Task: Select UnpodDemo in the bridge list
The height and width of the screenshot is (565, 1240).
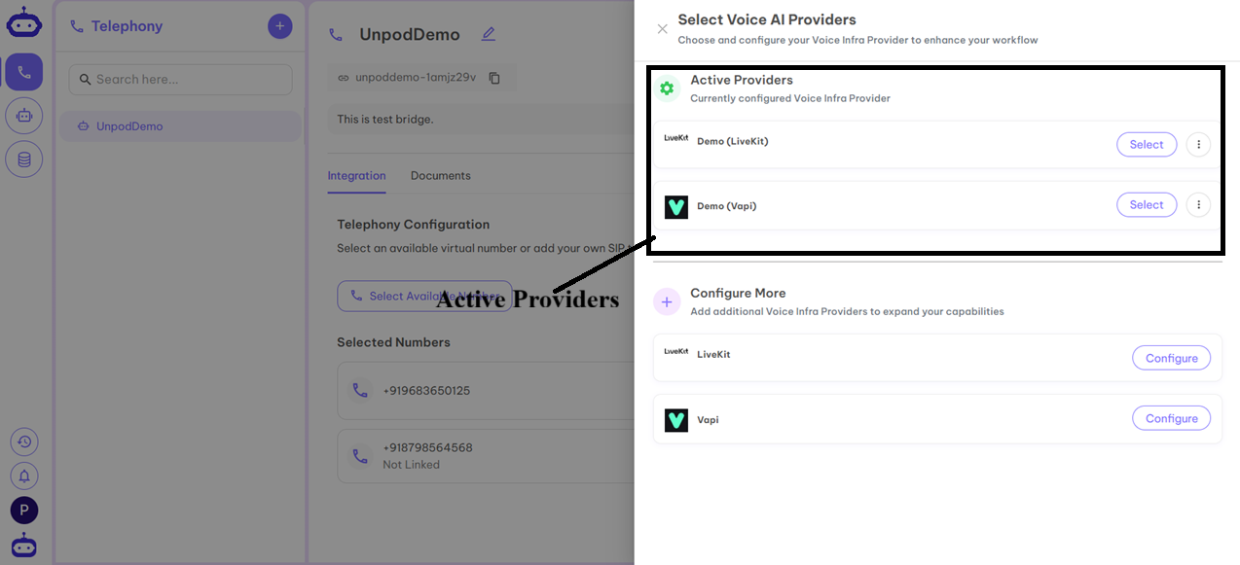Action: tap(181, 126)
